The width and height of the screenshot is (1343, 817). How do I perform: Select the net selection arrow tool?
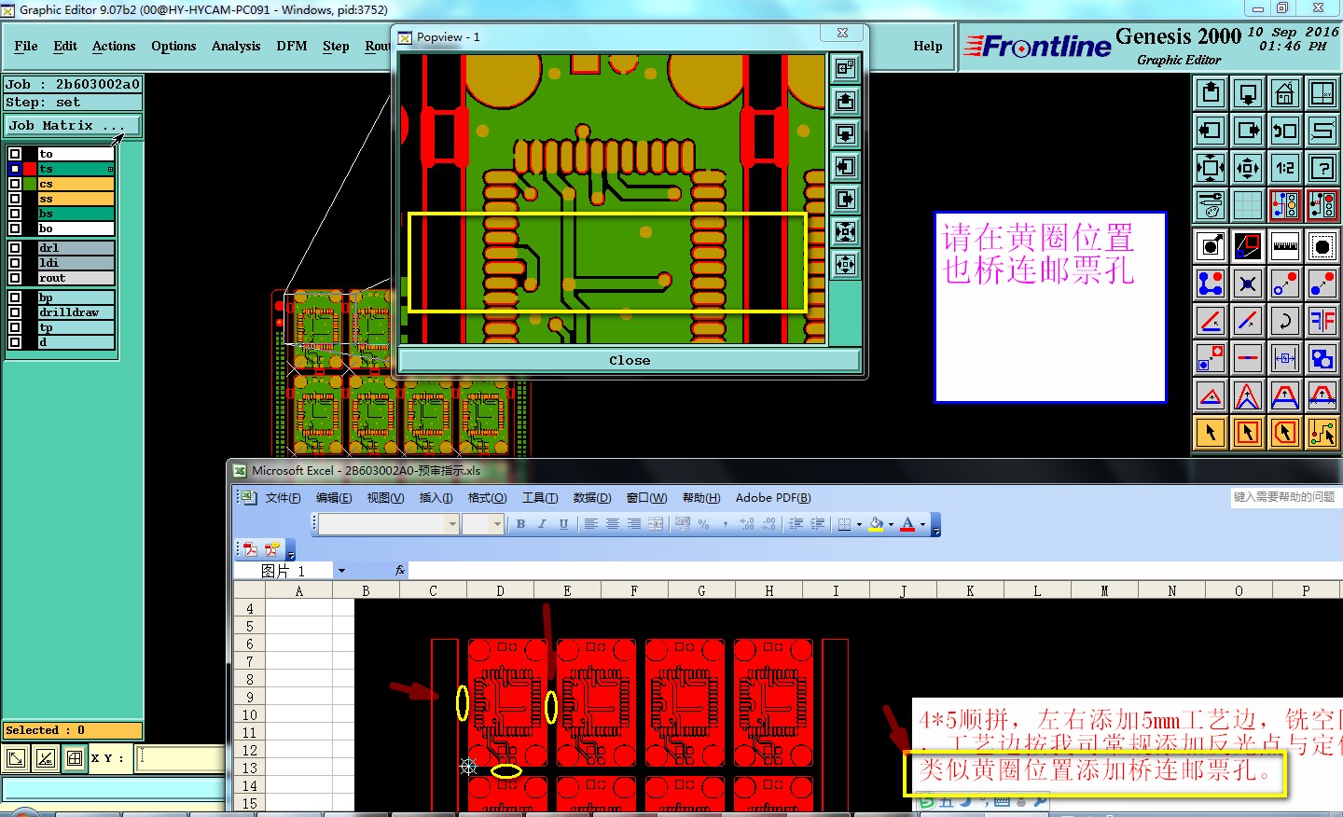click(x=1322, y=433)
